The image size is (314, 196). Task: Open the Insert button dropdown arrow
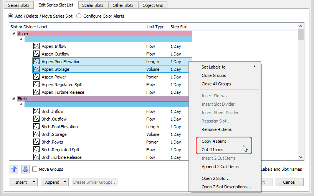[35, 182]
